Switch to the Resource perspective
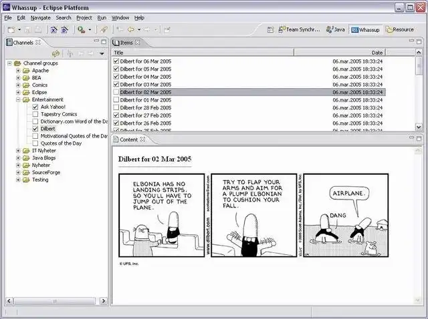The width and height of the screenshot is (428, 319). click(x=400, y=29)
